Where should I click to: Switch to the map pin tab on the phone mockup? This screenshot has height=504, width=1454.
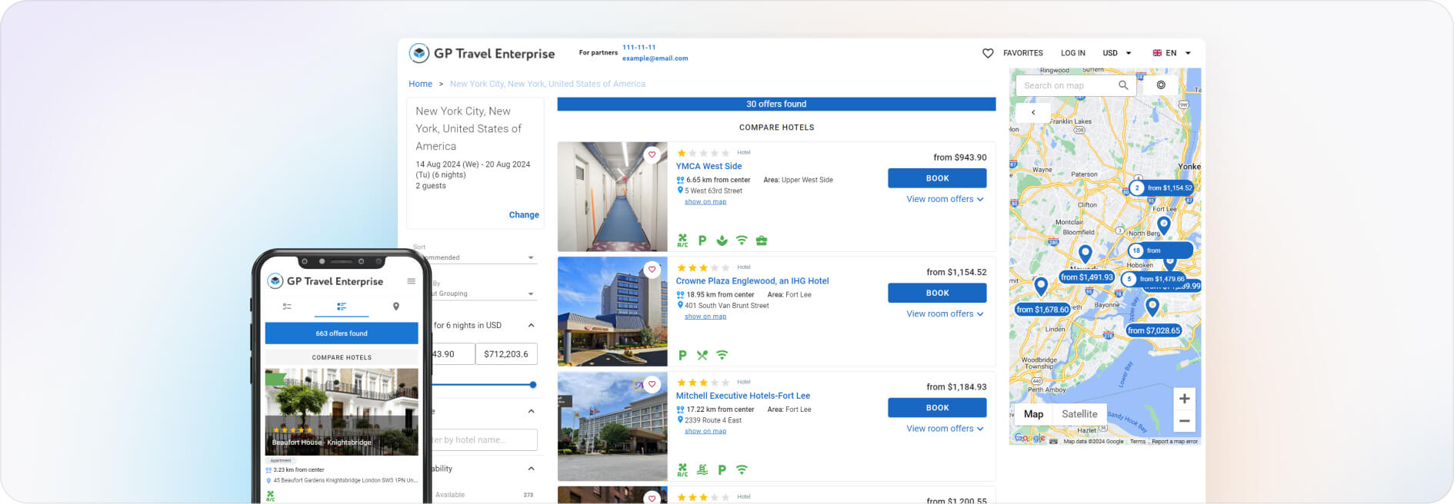[x=396, y=307]
